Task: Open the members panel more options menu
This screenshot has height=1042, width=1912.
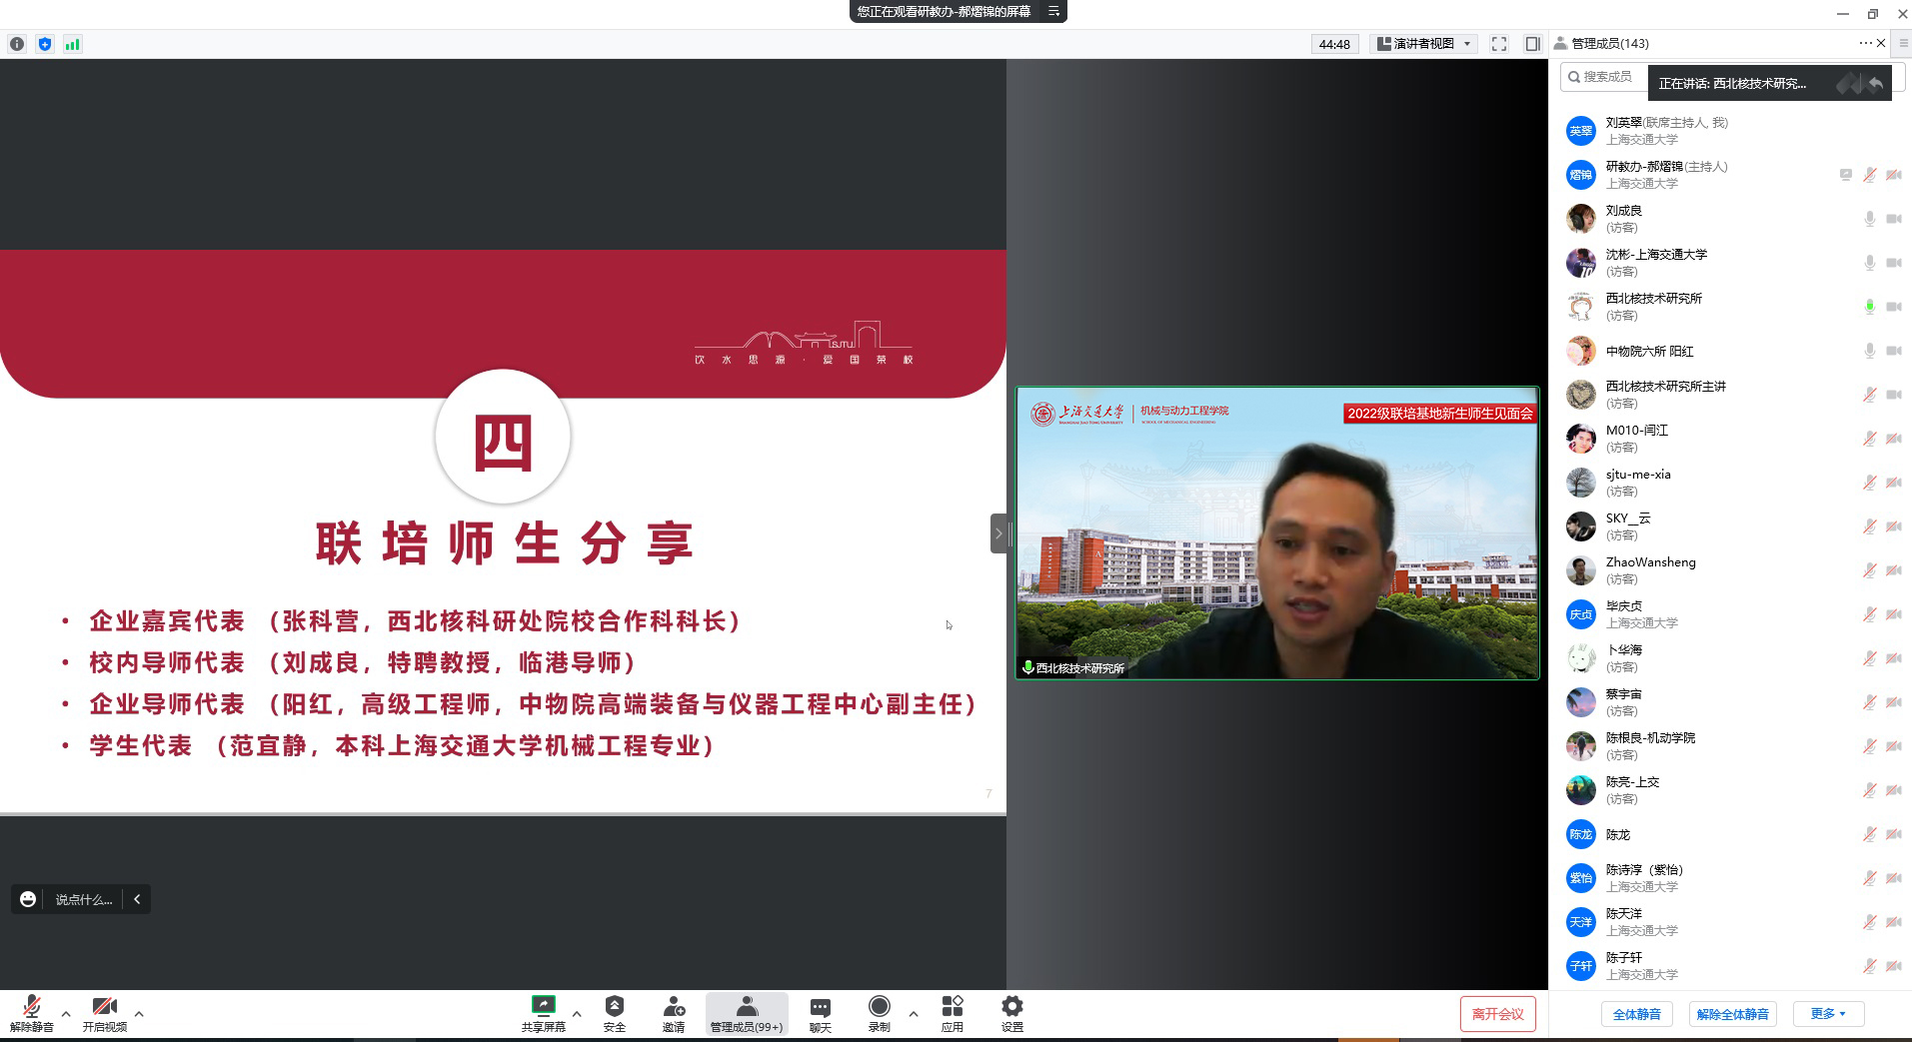Action: (x=1865, y=43)
